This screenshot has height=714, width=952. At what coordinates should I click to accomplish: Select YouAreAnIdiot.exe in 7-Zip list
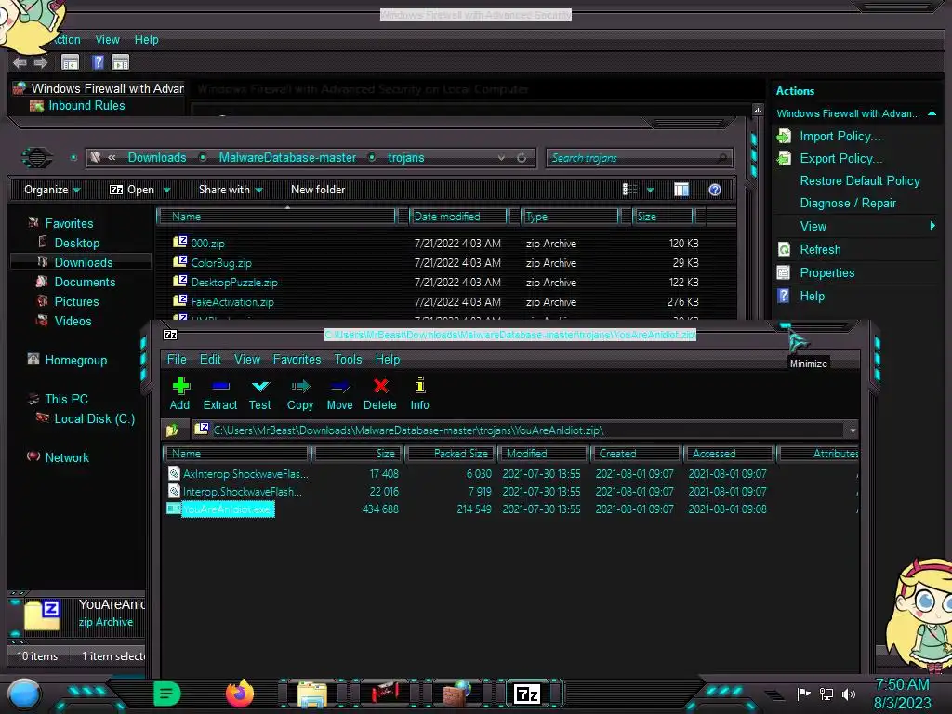[x=227, y=509]
